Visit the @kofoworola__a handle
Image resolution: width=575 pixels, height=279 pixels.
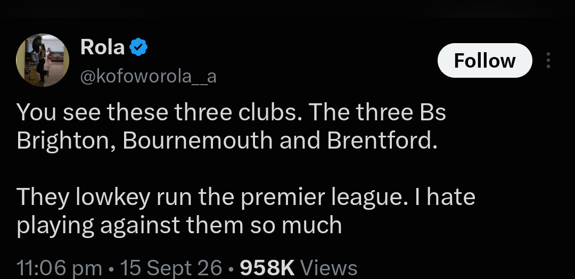click(148, 77)
